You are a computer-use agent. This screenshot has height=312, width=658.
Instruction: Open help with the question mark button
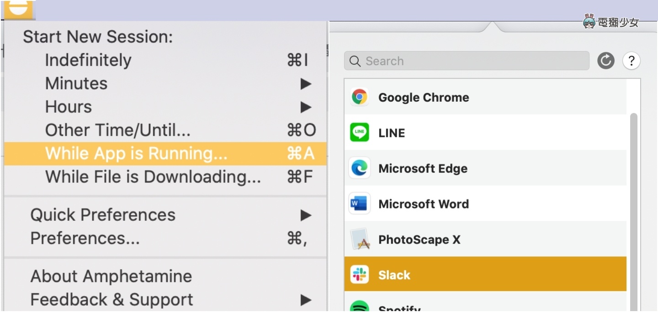click(631, 61)
